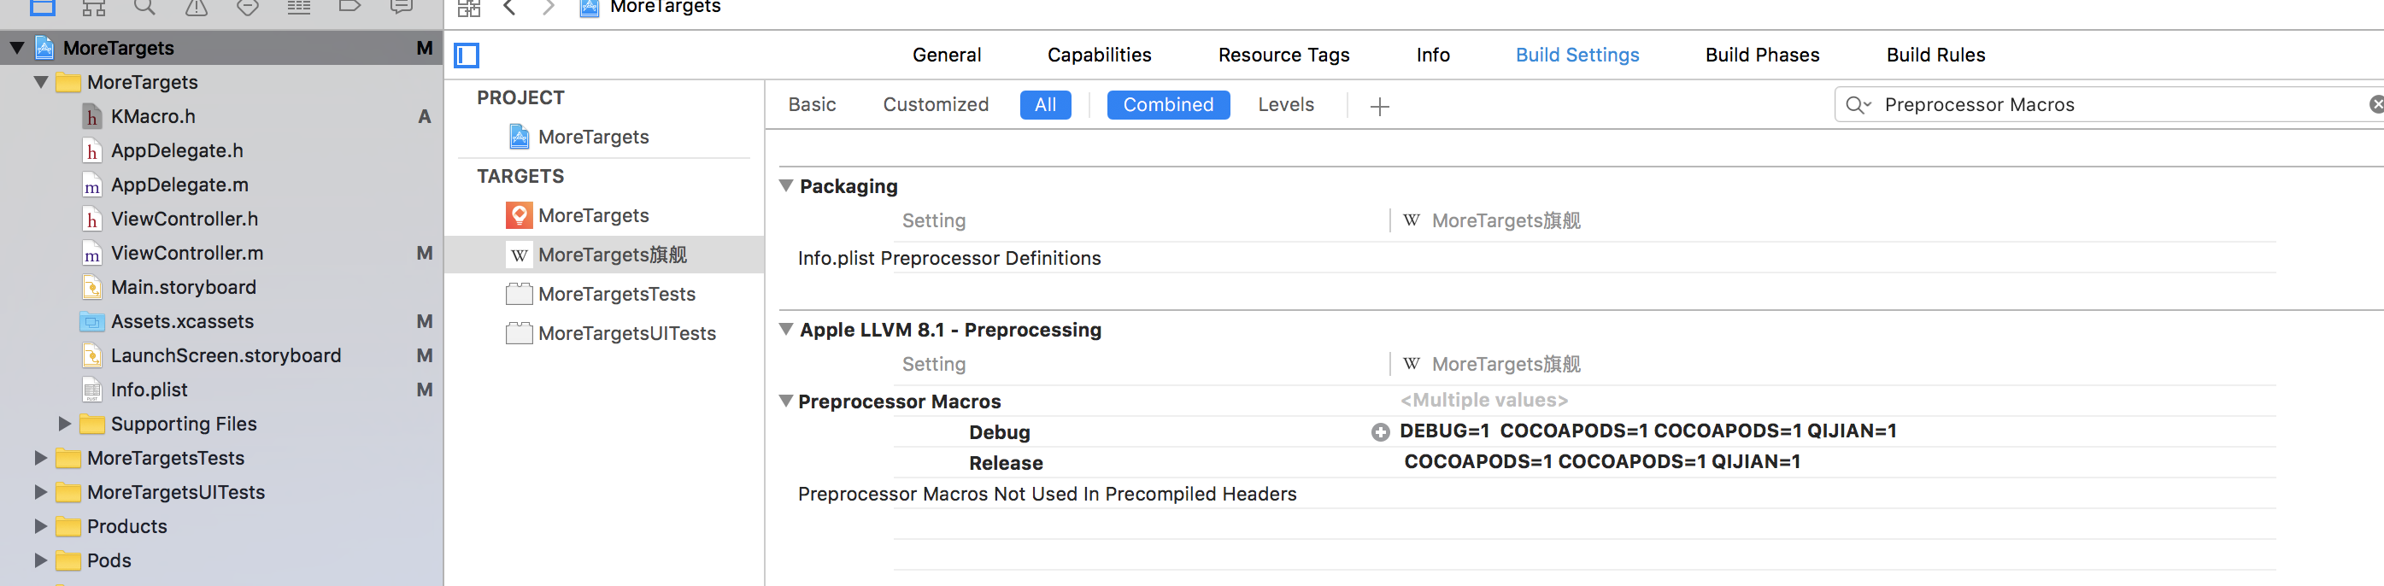The width and height of the screenshot is (2384, 586).
Task: Click the KMacro.h header file icon
Action: [x=91, y=117]
